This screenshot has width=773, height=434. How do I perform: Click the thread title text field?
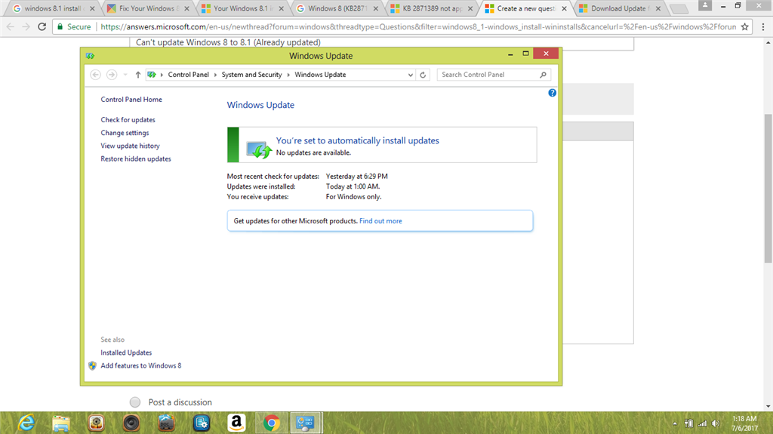pyautogui.click(x=381, y=43)
